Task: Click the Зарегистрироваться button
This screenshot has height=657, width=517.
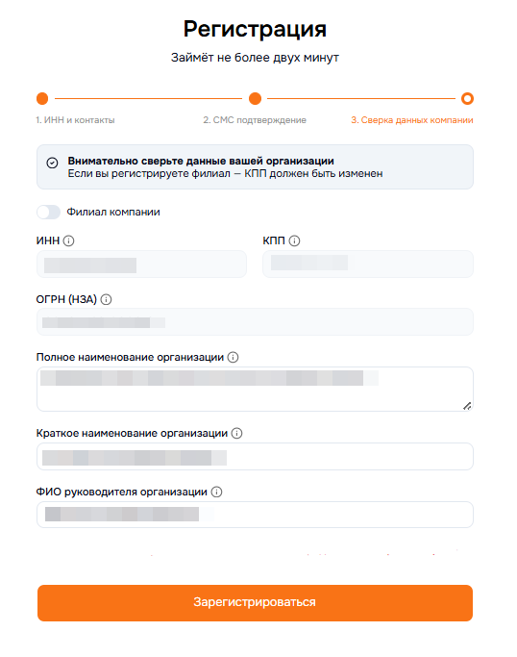Action: coord(255,602)
